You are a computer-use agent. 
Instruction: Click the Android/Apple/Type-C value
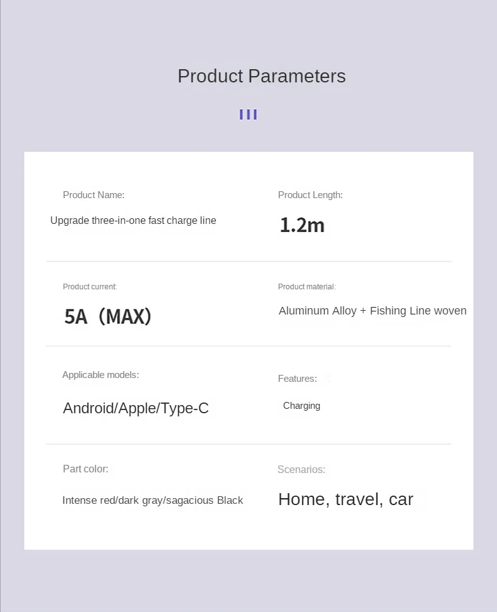tap(136, 408)
